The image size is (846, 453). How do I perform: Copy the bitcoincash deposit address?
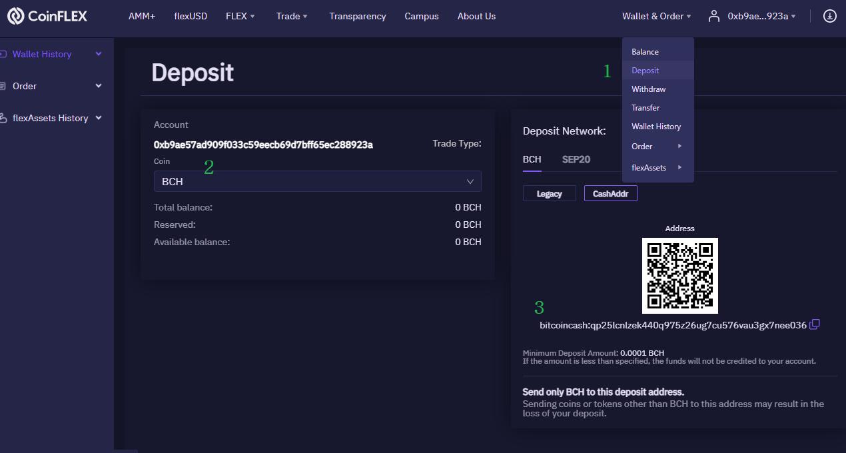815,324
